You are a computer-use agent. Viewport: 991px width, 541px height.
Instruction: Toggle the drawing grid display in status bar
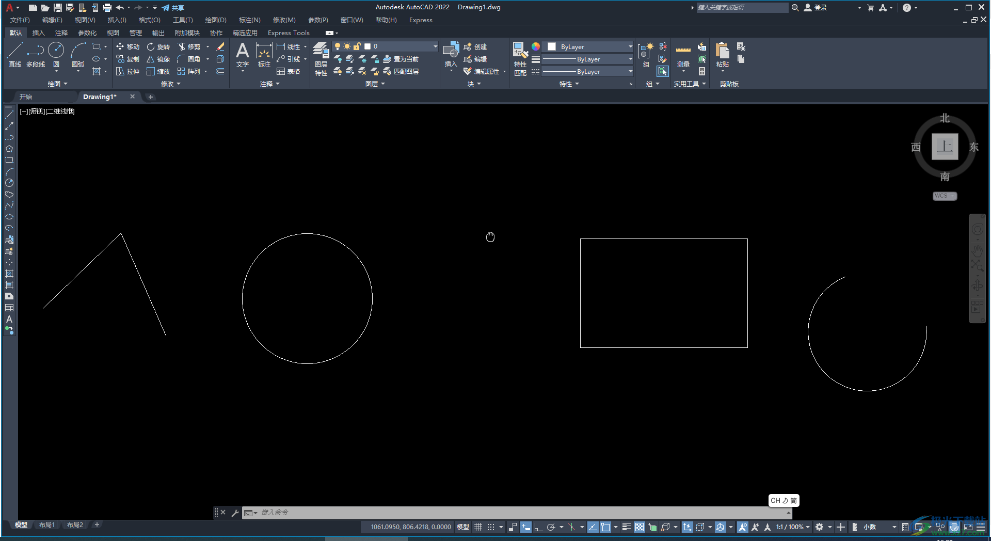[x=478, y=527]
